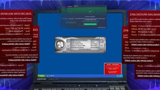160x90 pixels.
Task: Click the bottom folder icon right of the avast info display
Action: click(102, 49)
